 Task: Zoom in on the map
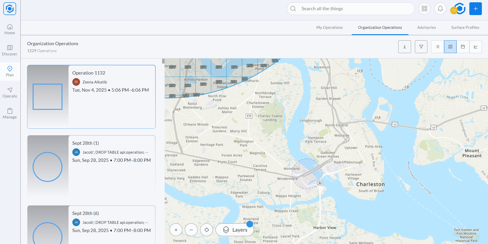176,230
